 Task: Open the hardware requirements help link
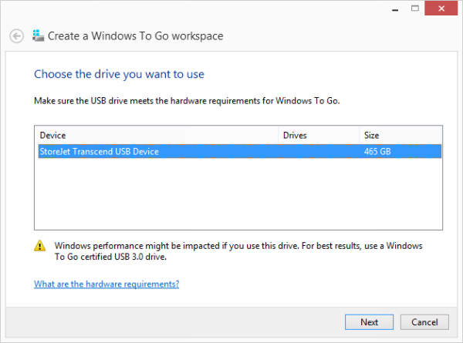click(106, 284)
